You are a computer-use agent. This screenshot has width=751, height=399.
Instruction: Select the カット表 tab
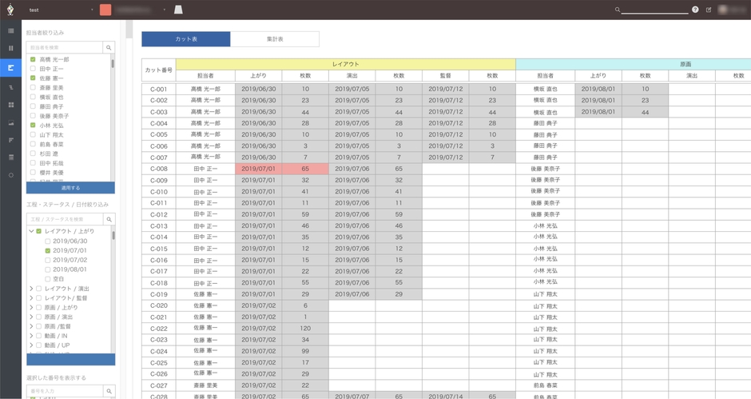(x=185, y=38)
